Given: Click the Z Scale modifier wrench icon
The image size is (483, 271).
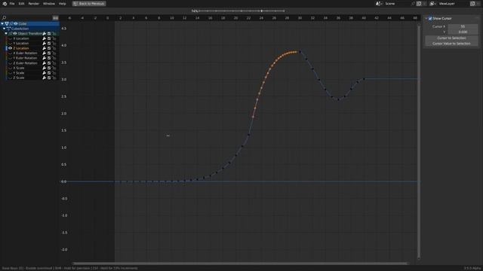Looking at the screenshot, I should (44, 78).
